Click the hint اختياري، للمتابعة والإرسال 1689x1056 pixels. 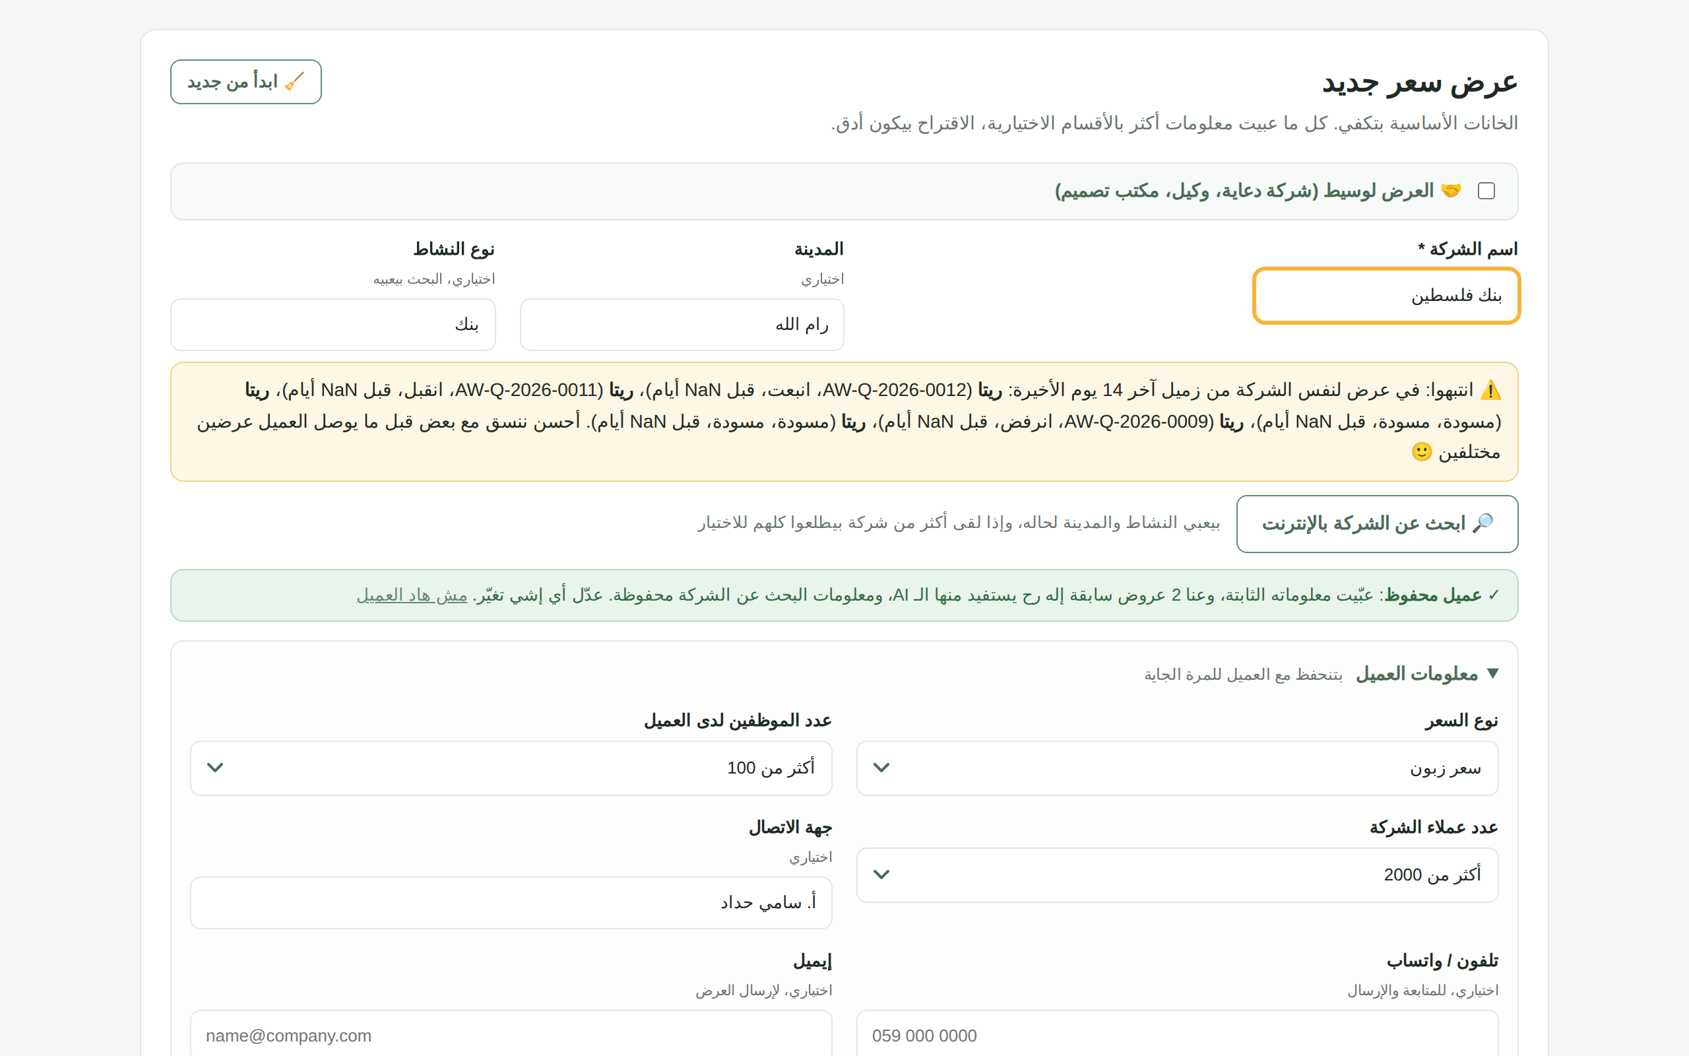pos(1422,991)
